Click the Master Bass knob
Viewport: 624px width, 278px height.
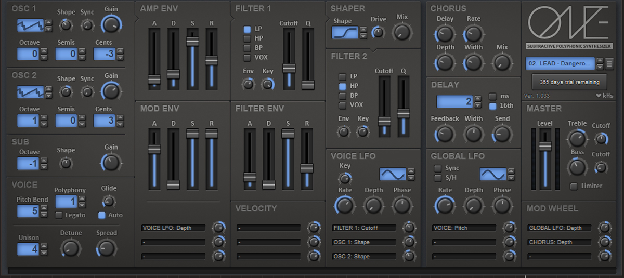576,167
